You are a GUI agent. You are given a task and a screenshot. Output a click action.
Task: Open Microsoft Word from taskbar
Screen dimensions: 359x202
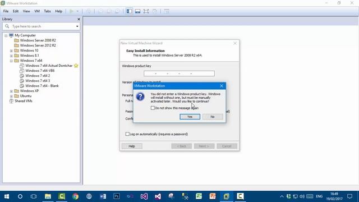click(103, 196)
